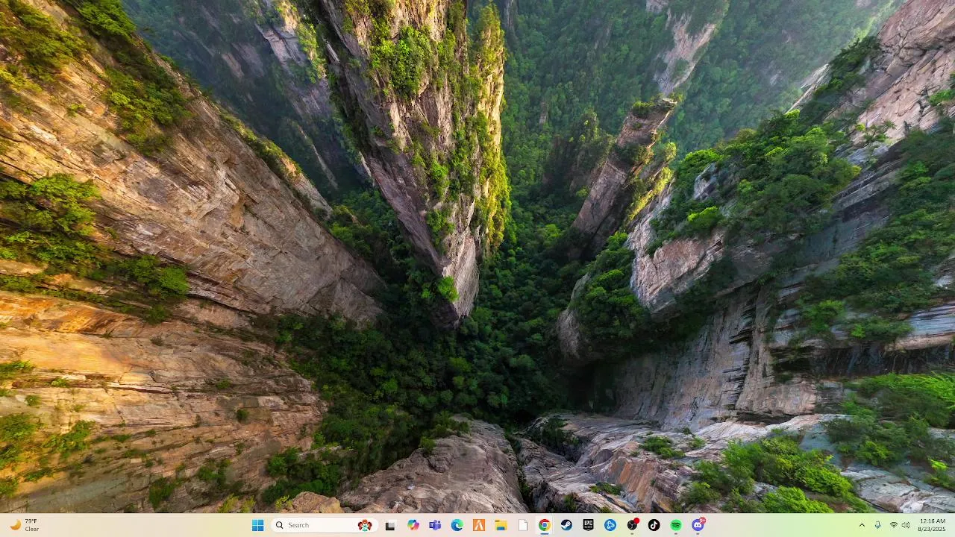Click the microphone tray icon
The width and height of the screenshot is (955, 537).
coord(877,525)
